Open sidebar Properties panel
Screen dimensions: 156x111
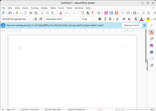tap(152, 32)
